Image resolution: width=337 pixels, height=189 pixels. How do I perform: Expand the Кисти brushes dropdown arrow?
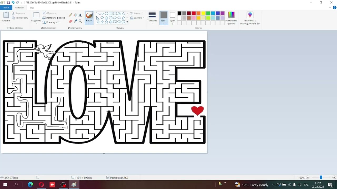(89, 23)
